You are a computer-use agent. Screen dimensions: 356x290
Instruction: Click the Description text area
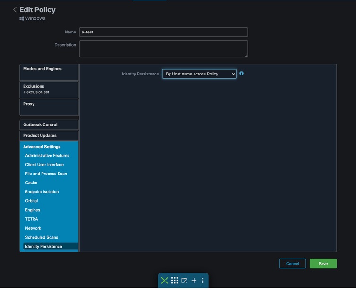pyautogui.click(x=163, y=49)
